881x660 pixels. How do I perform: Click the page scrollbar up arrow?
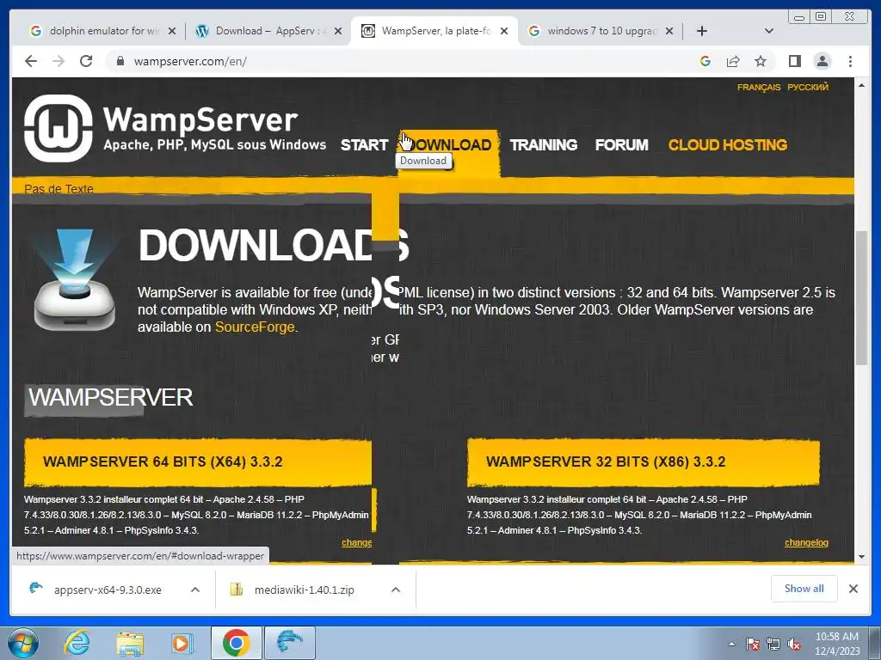[x=861, y=85]
